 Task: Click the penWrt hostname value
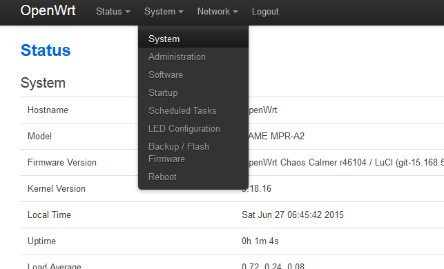coord(263,110)
